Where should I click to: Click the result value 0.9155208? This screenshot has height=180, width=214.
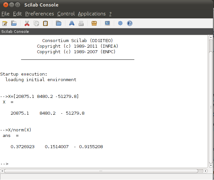click(x=91, y=146)
